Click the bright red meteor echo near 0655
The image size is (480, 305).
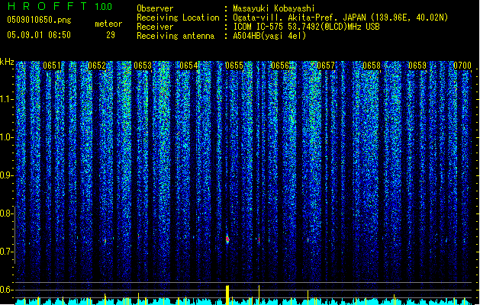pos(227,239)
